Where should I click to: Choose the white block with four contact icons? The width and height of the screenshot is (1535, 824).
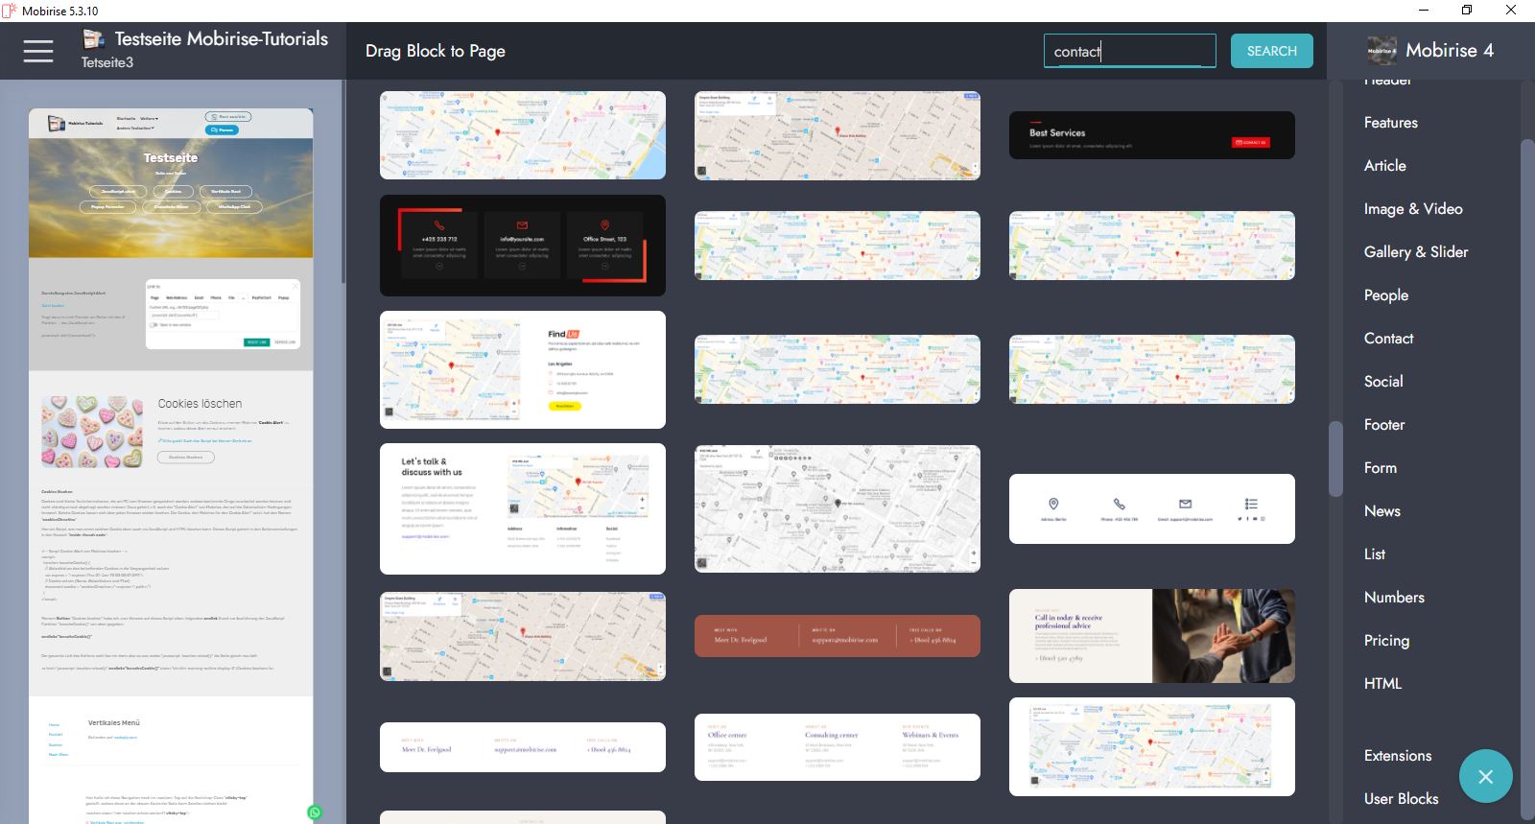pos(1151,508)
